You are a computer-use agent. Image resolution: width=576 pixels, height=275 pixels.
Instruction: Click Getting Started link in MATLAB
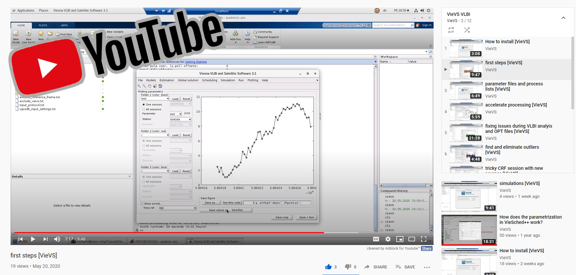coord(196,62)
